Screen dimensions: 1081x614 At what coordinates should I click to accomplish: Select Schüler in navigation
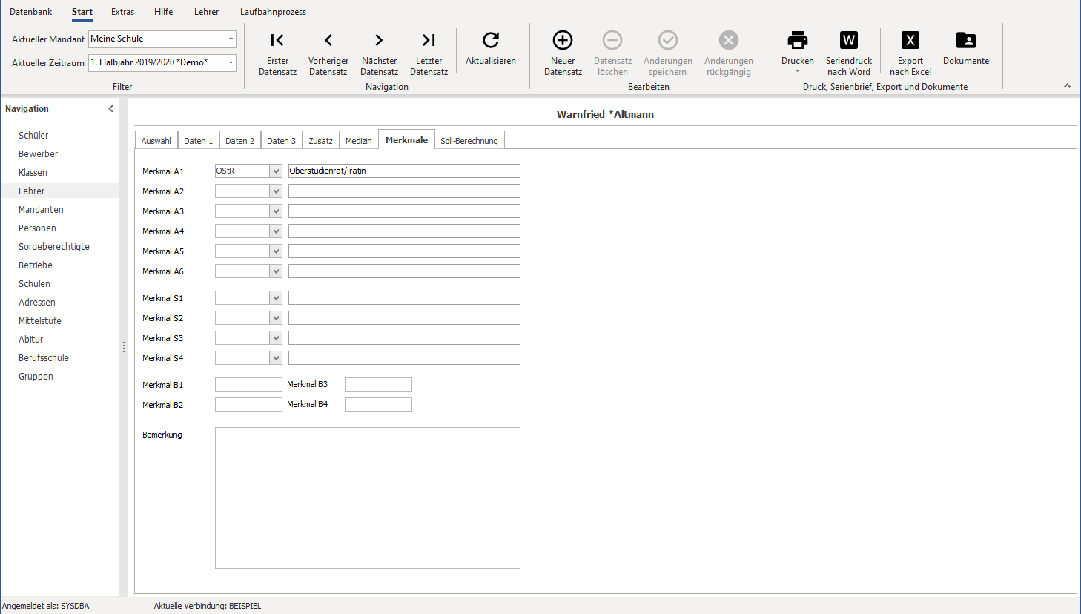click(33, 136)
